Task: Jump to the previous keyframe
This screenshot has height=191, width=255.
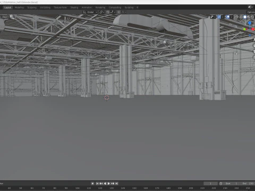Action: pyautogui.click(x=101, y=184)
